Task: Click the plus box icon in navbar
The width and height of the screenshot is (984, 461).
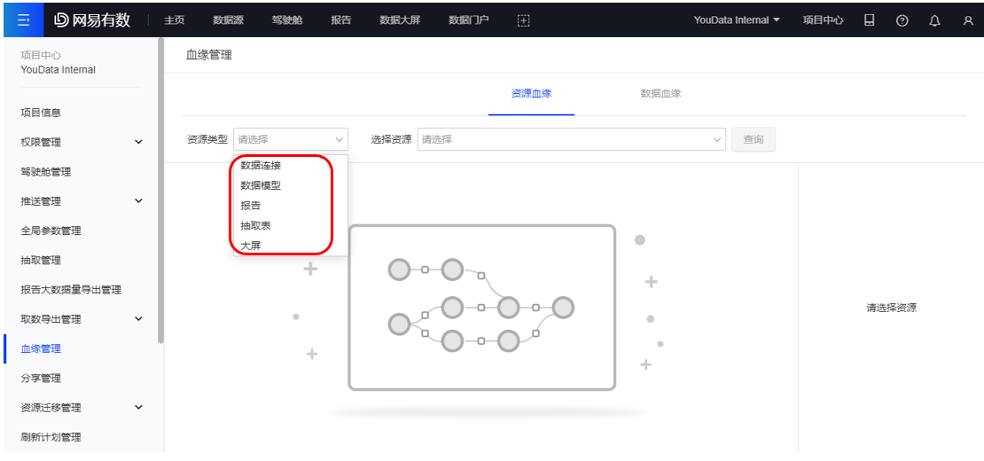Action: click(x=523, y=20)
